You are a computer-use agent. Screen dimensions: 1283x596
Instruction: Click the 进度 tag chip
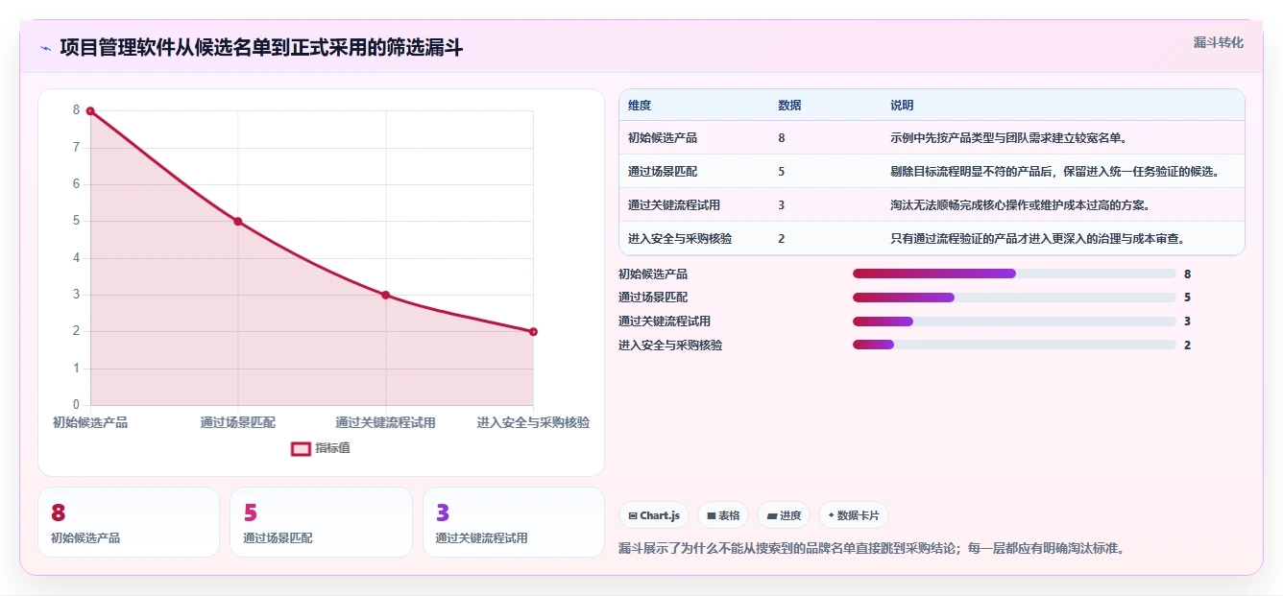coord(784,515)
